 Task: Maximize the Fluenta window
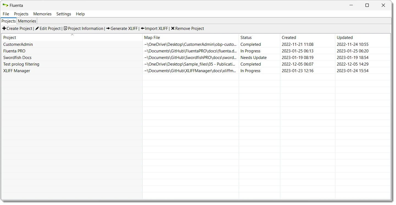[367, 5]
